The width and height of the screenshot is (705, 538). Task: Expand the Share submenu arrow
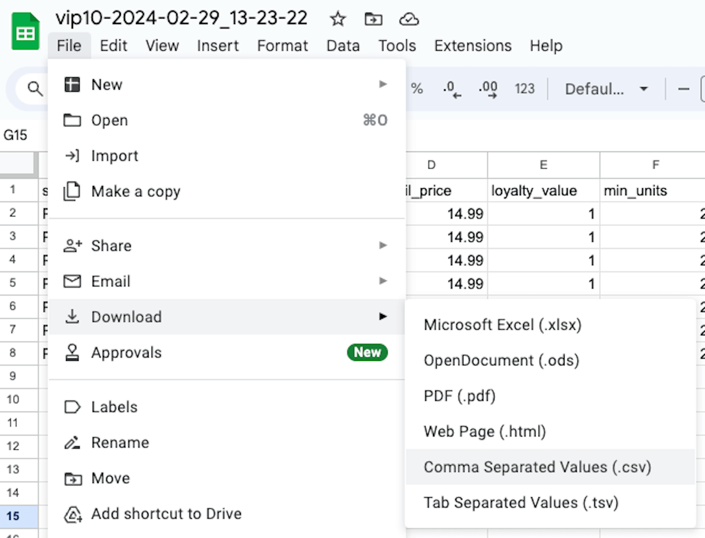click(383, 245)
